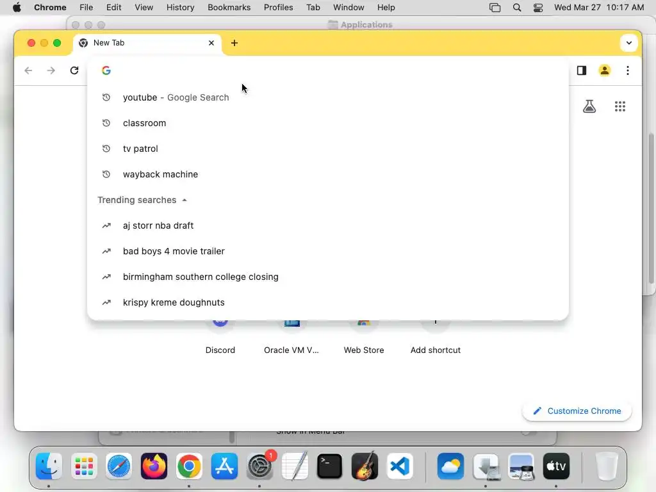Image resolution: width=656 pixels, height=492 pixels.
Task: Choose bad boys 4 movie trailer
Action: (327, 251)
